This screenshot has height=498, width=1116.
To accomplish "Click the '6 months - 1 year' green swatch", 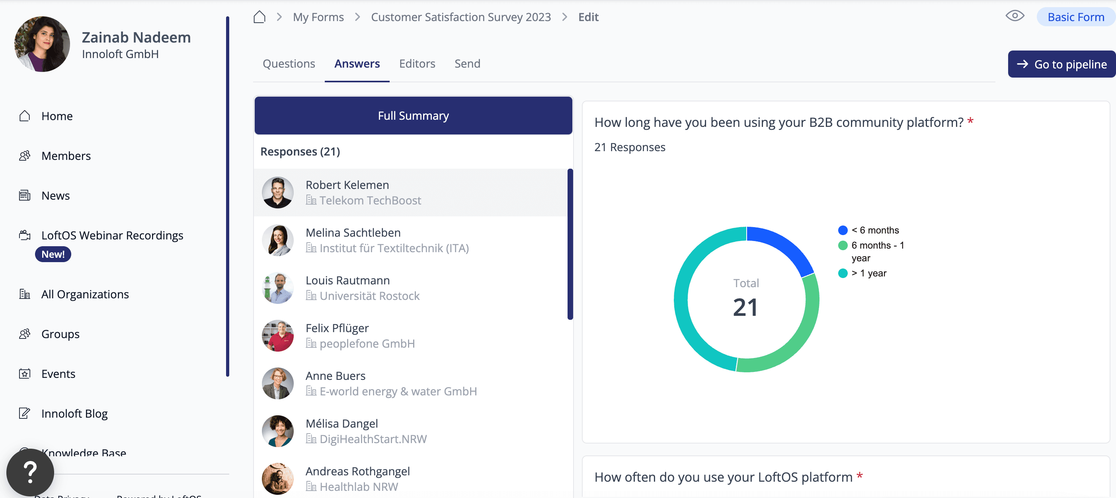I will point(843,245).
